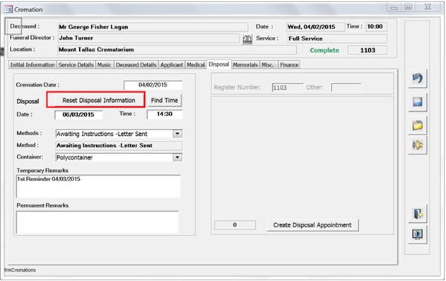Open the Finance tab
The height and width of the screenshot is (281, 446).
289,65
